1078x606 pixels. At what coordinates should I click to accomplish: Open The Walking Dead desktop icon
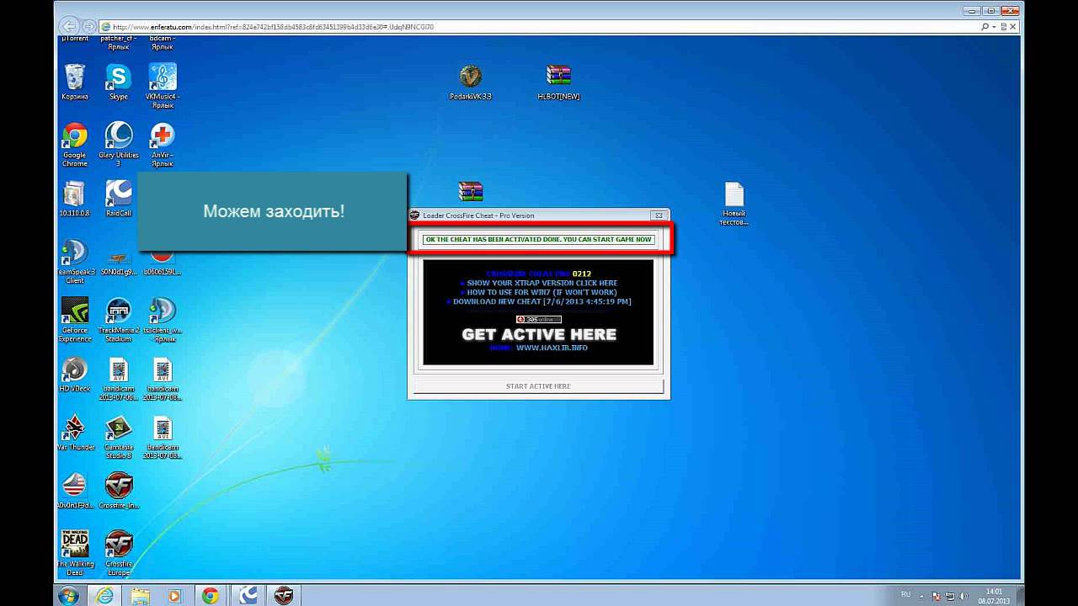click(x=75, y=553)
